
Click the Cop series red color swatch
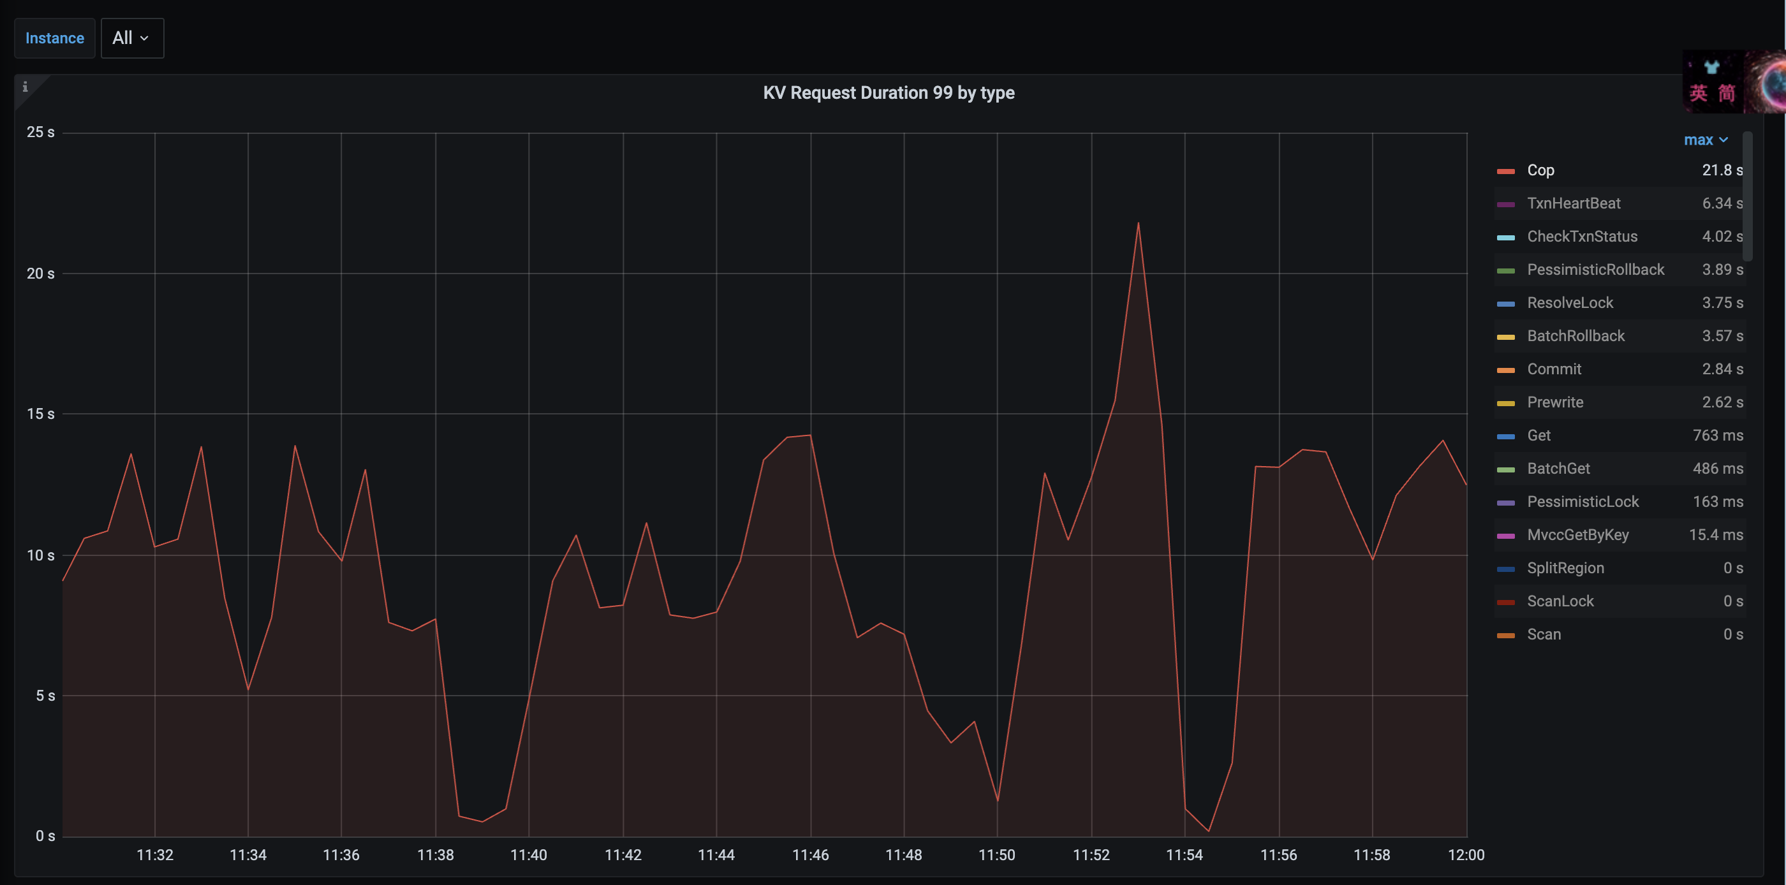tap(1505, 171)
